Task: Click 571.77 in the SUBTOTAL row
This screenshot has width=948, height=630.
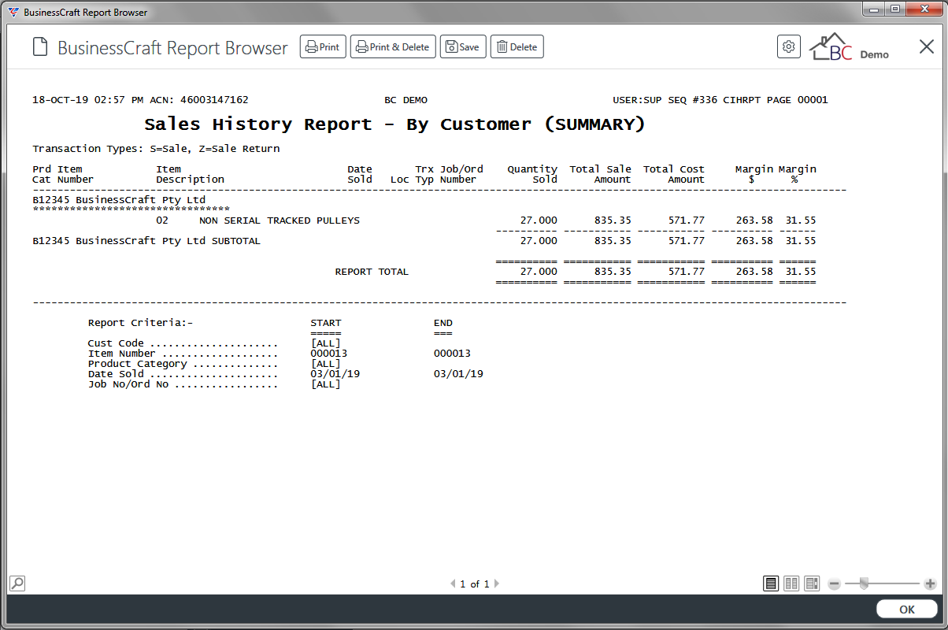Action: (x=687, y=241)
